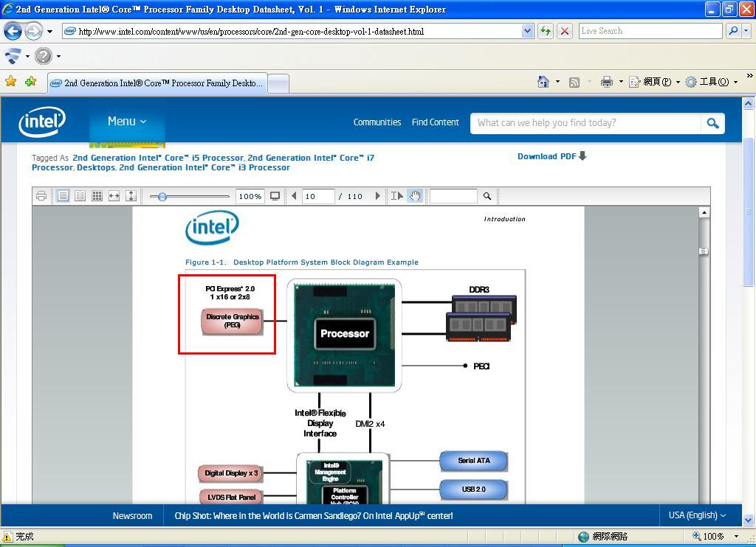756x547 pixels.
Task: Open the Live Search provider options dropdown
Action: pos(746,31)
